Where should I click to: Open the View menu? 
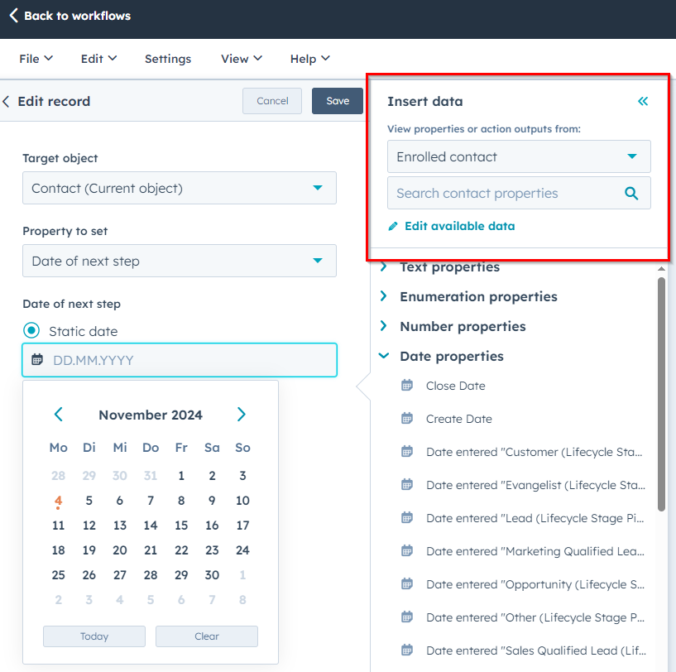(x=240, y=59)
